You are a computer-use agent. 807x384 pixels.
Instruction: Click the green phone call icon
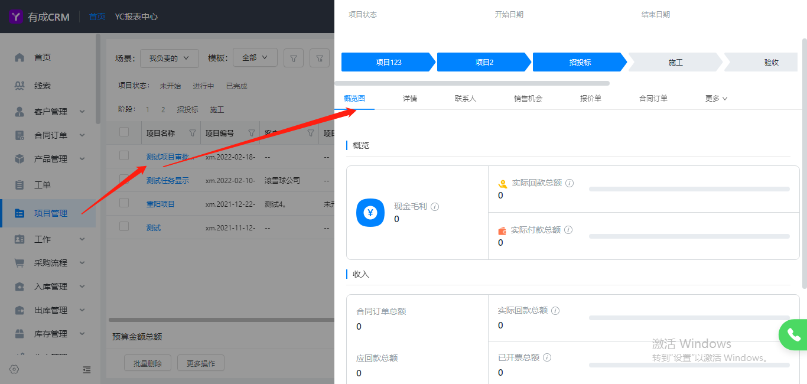coord(793,335)
